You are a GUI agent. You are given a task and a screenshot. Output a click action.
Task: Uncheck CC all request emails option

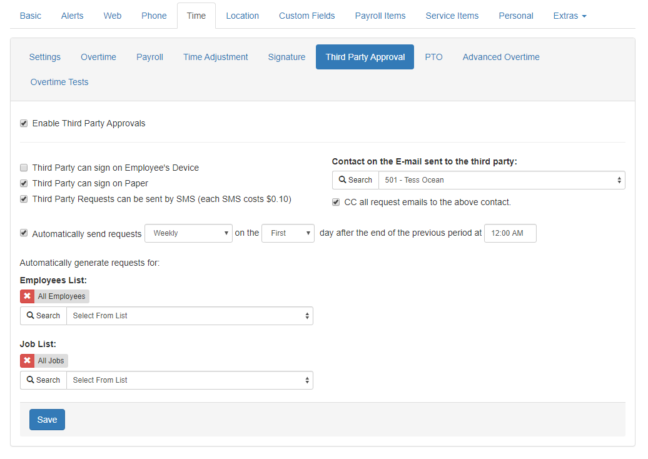337,202
